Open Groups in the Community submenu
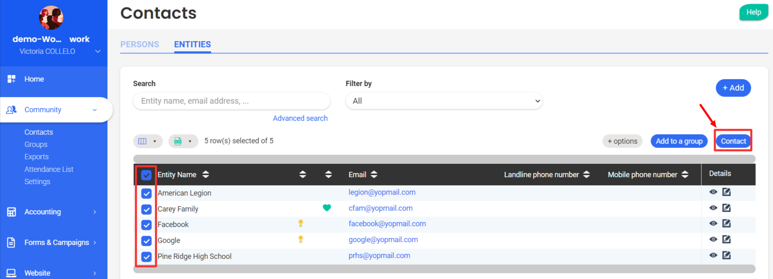 point(36,145)
